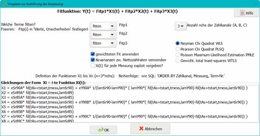This screenshot has width=260, height=136.
Task: Open the Fitp1 'fitten' dropdown
Action: pos(103,26)
